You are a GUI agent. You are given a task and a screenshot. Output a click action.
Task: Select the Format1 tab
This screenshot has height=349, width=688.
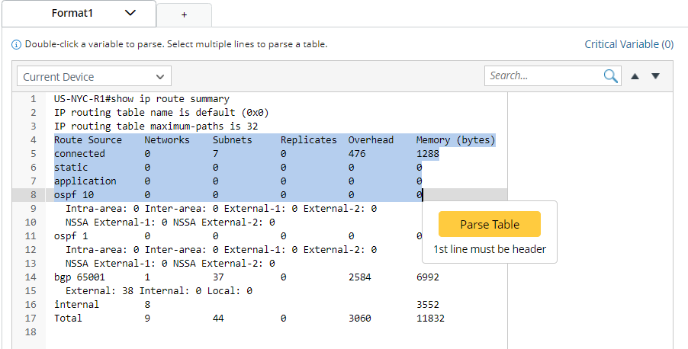72,13
